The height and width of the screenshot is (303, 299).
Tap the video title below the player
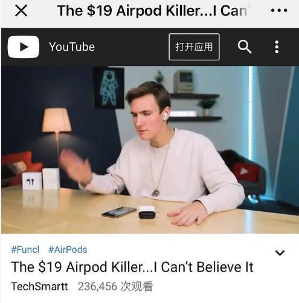tap(132, 267)
